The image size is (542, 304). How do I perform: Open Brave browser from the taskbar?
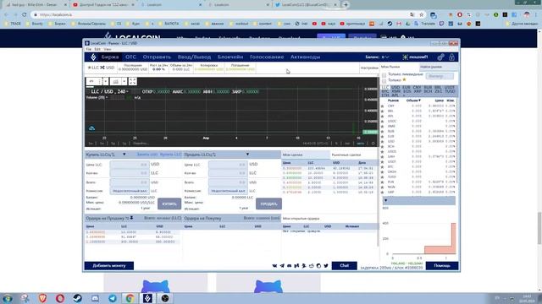(x=42, y=298)
